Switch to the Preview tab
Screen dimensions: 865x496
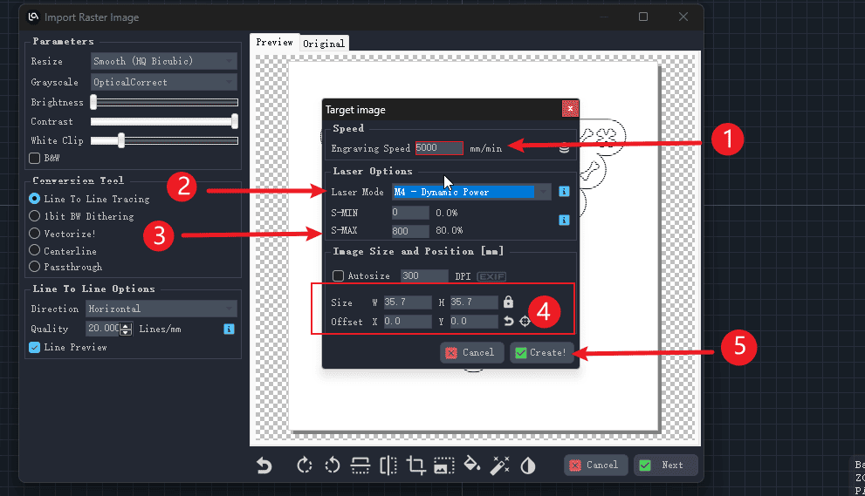point(274,43)
